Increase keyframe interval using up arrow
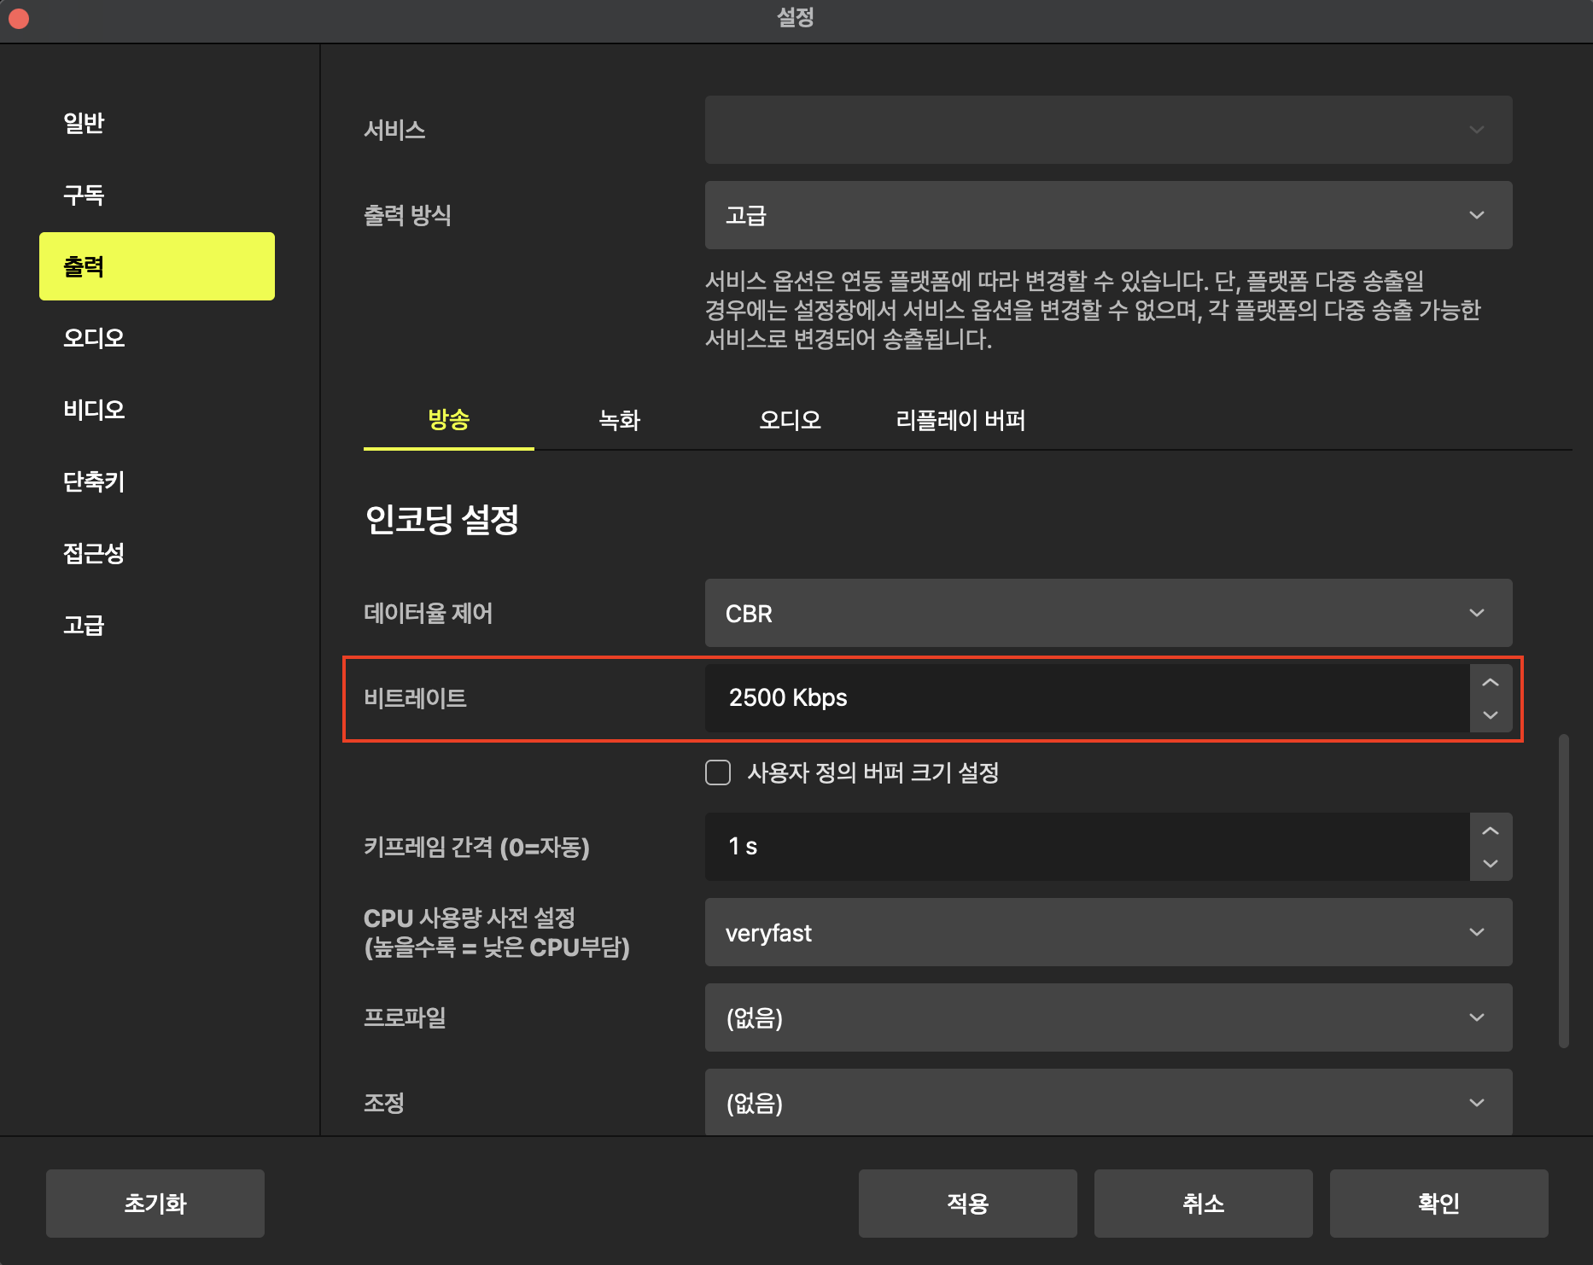This screenshot has width=1593, height=1265. pos(1491,831)
